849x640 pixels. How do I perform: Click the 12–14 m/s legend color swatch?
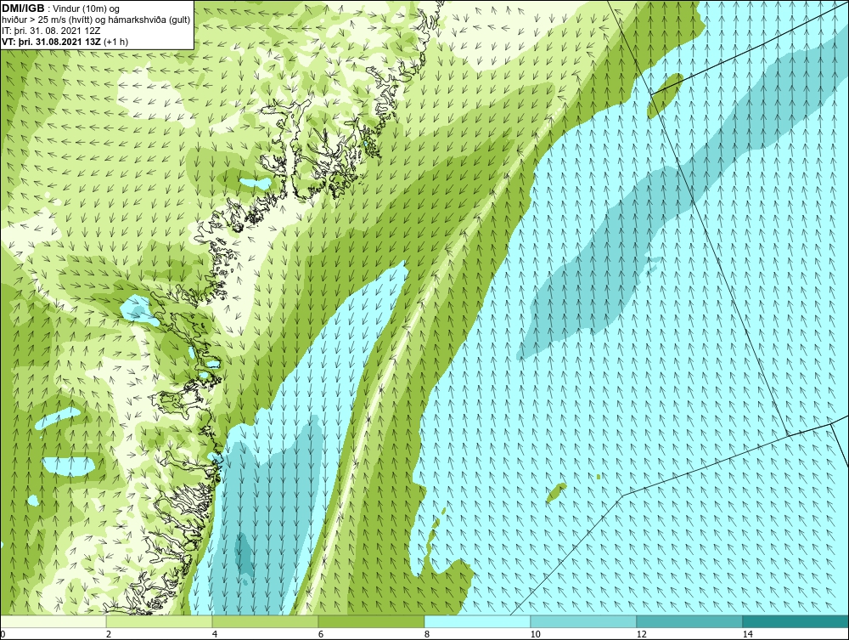(689, 621)
